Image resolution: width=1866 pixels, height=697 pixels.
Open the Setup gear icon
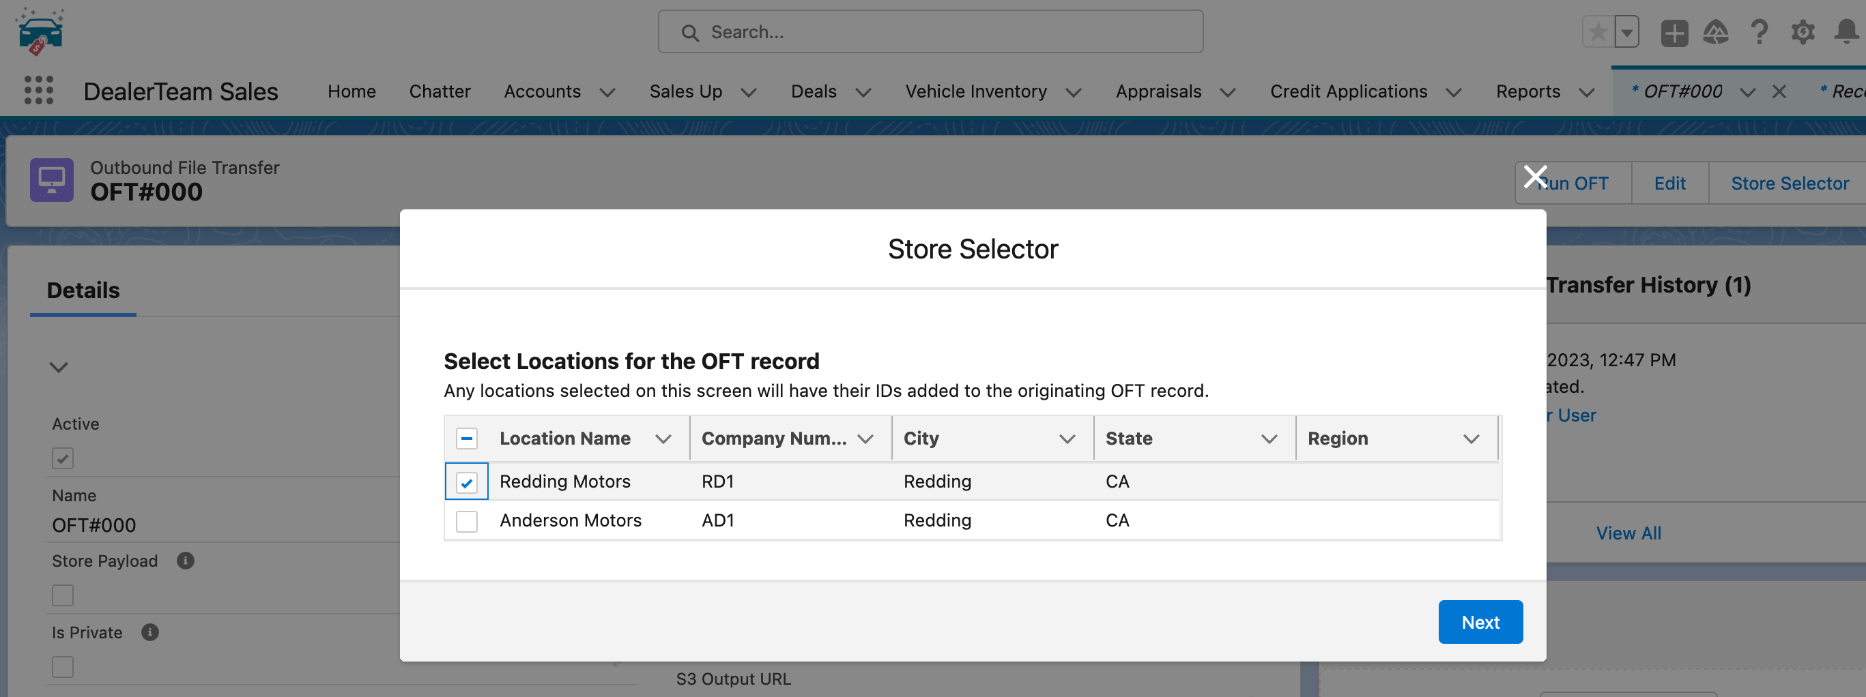[1803, 32]
